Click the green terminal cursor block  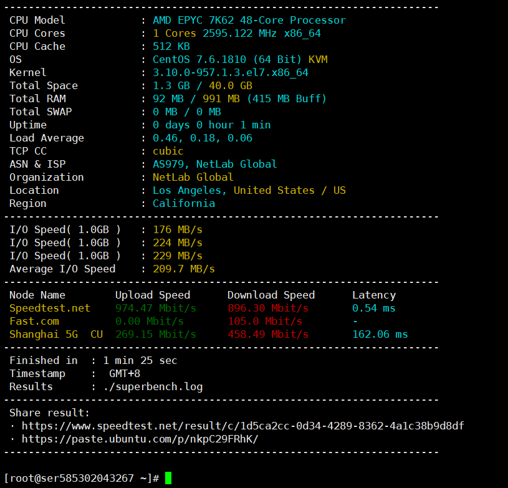168,478
